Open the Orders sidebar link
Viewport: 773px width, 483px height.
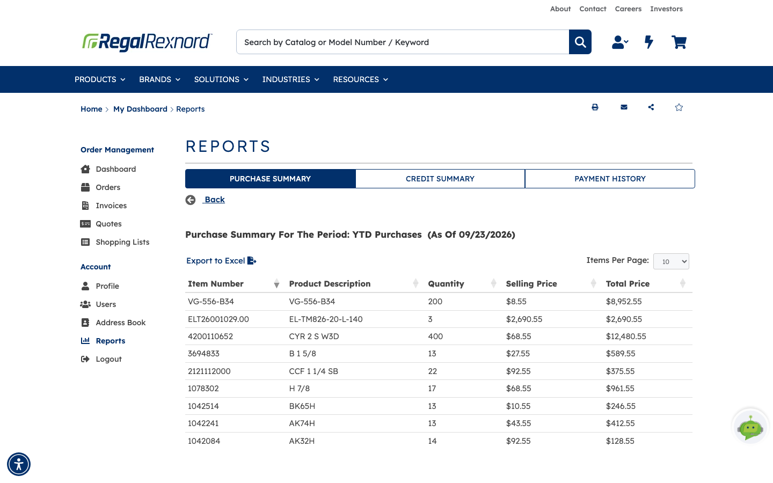pyautogui.click(x=108, y=187)
